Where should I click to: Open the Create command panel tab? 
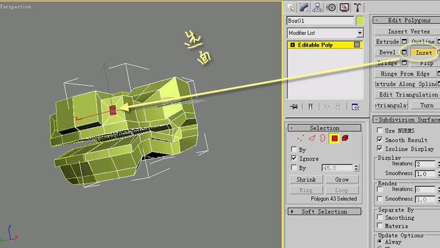coord(291,8)
